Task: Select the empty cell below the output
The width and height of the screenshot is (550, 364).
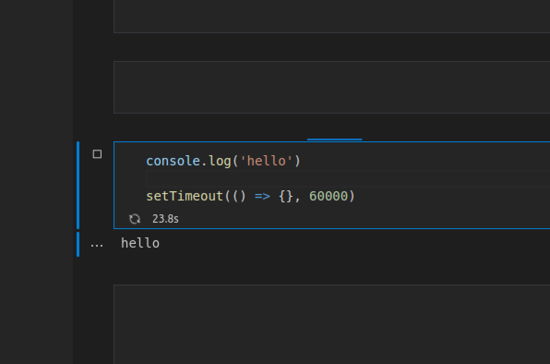Action: click(323, 323)
